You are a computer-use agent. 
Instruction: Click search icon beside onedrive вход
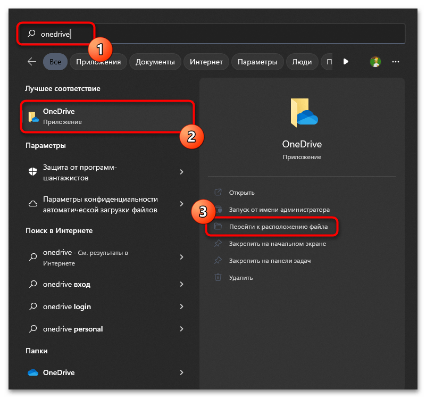click(33, 284)
